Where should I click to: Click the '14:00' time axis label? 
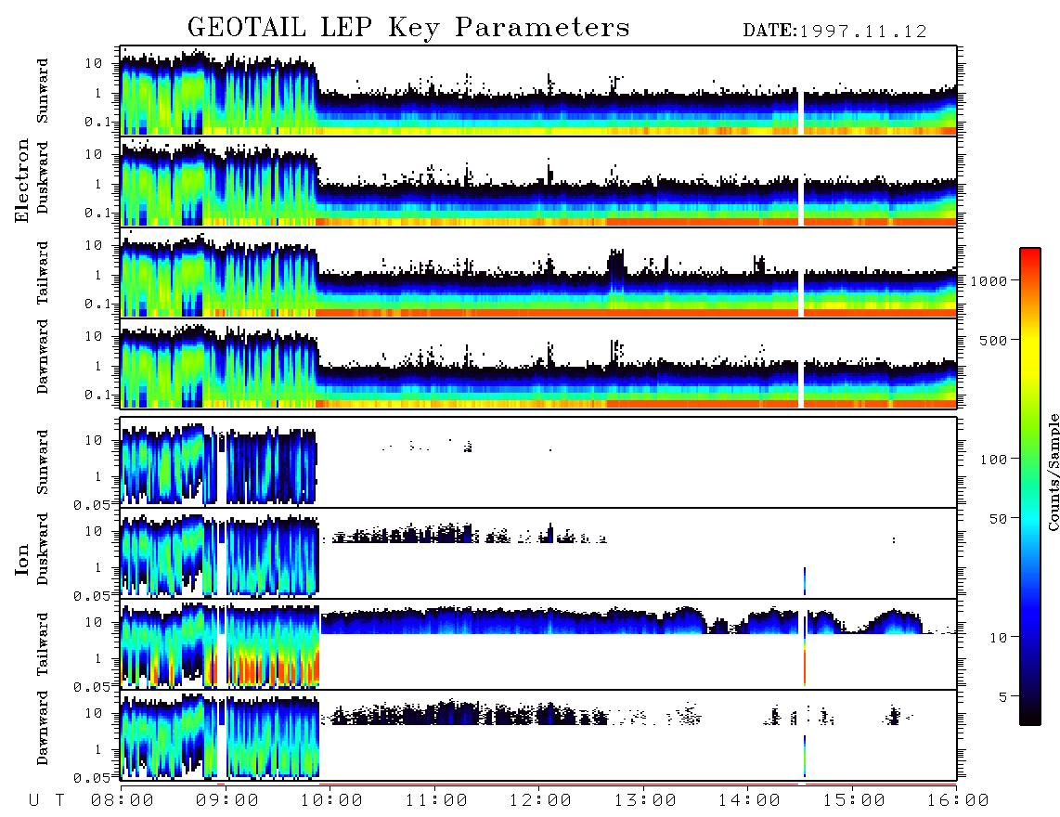tap(749, 800)
